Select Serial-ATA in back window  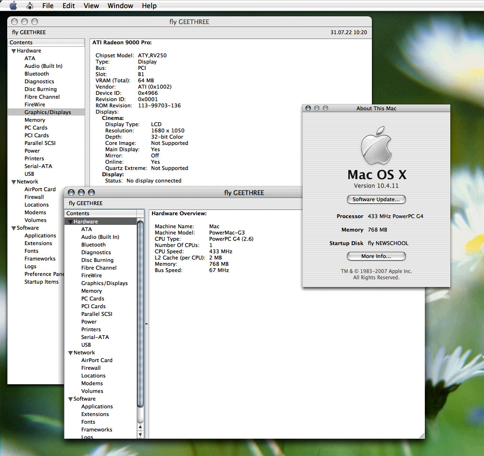38,166
